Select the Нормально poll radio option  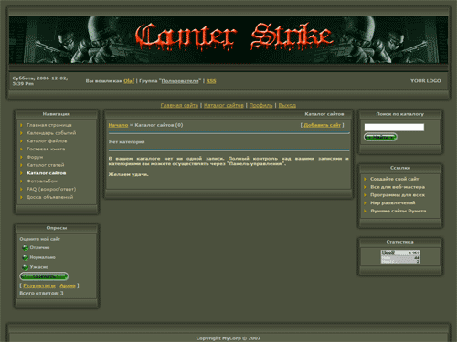26,258
